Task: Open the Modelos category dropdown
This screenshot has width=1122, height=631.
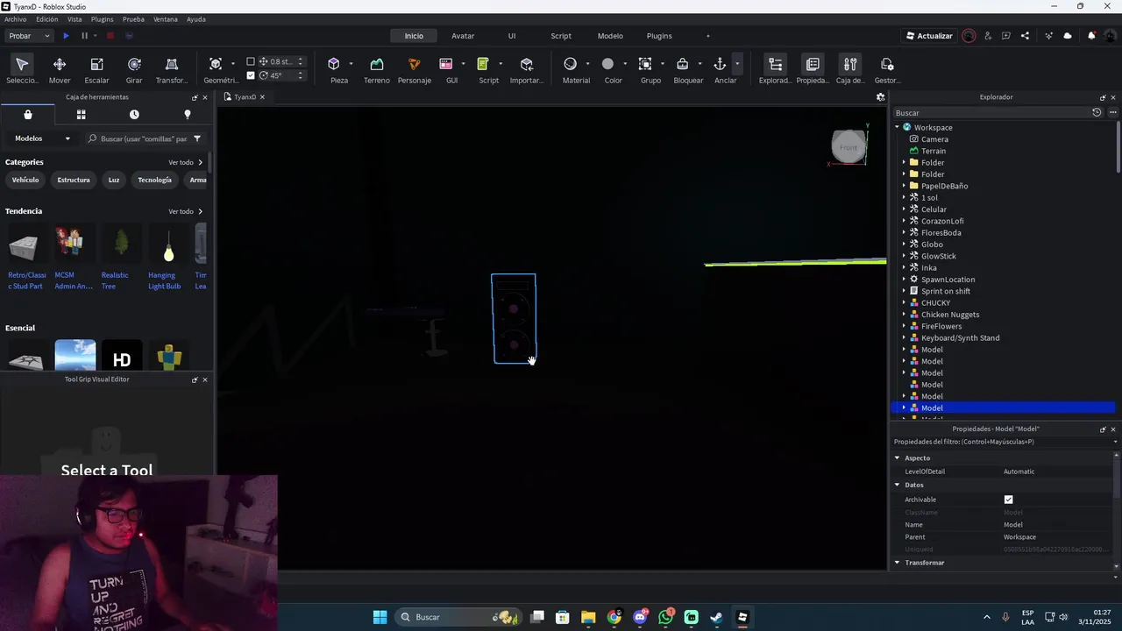Action: 42,138
